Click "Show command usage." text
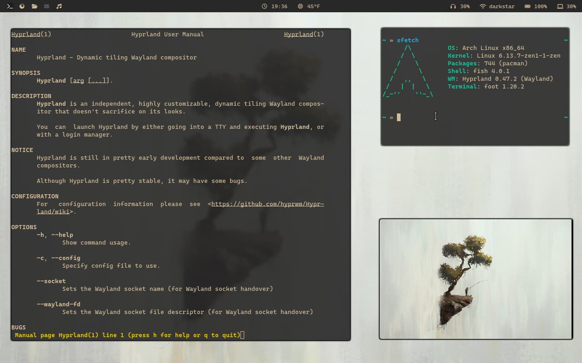Viewport: 582px width, 363px height. tap(97, 243)
